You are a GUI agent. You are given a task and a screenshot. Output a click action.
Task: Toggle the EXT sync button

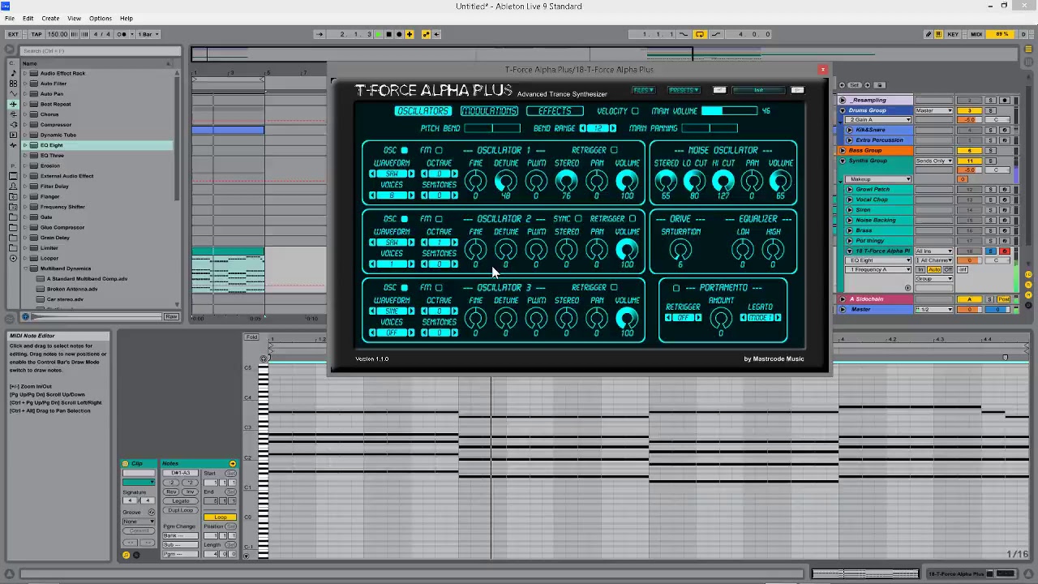tap(13, 34)
